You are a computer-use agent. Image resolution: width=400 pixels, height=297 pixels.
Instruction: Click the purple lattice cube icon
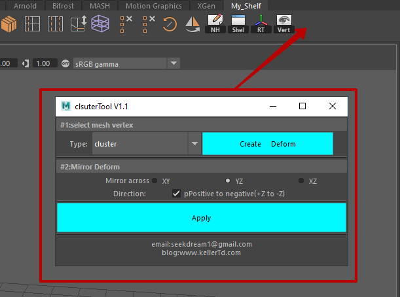100,24
